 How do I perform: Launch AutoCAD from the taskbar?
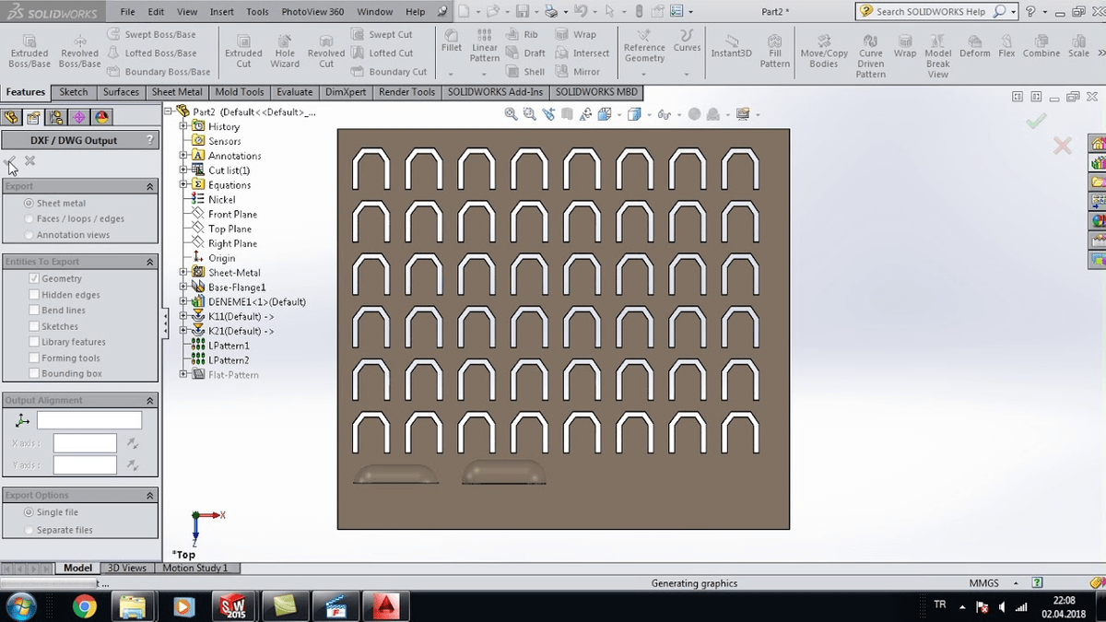[385, 606]
